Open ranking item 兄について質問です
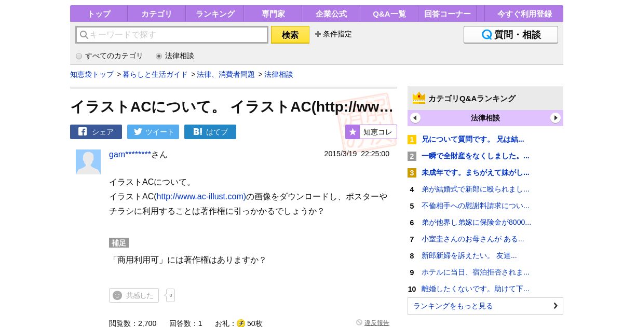623x327 pixels. coord(472,139)
